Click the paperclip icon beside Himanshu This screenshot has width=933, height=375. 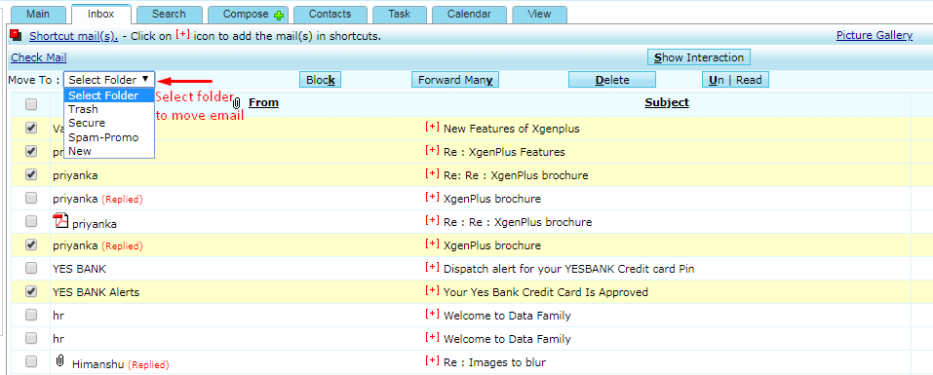(x=59, y=360)
